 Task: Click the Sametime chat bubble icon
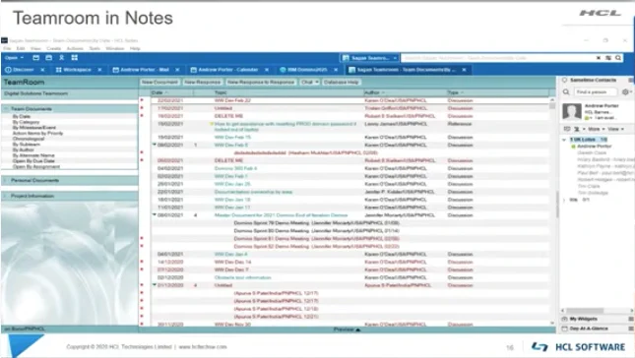point(564,80)
